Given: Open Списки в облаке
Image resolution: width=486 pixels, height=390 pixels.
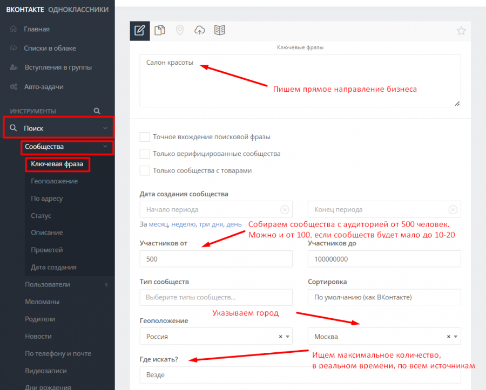Looking at the screenshot, I should point(50,48).
